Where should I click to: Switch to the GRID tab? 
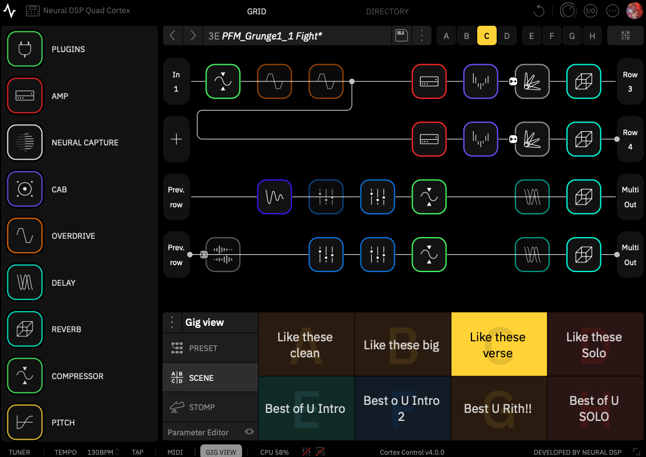[256, 11]
